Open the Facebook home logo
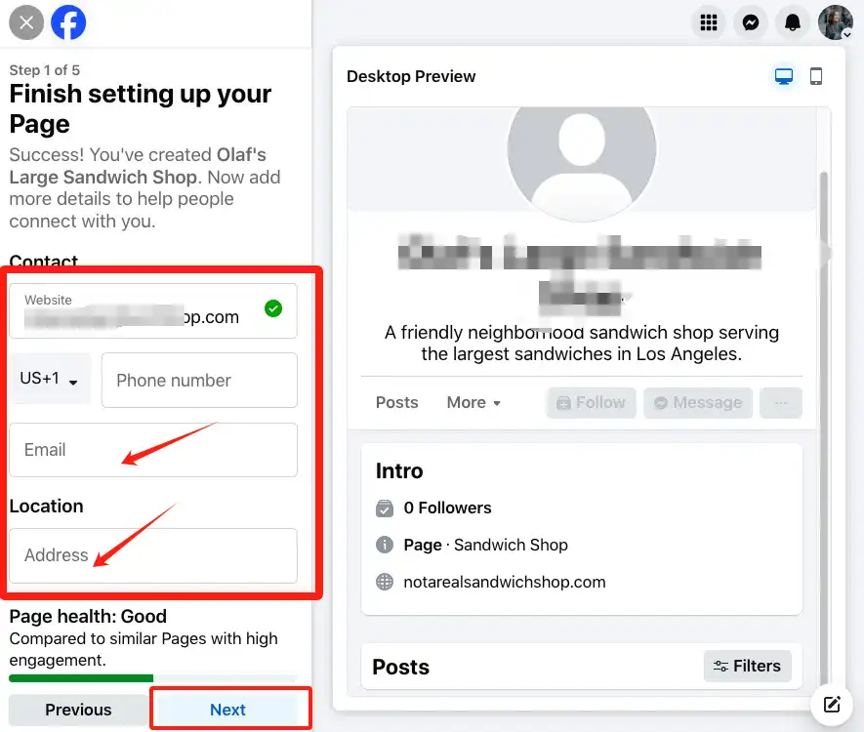This screenshot has height=732, width=864. pos(68,22)
